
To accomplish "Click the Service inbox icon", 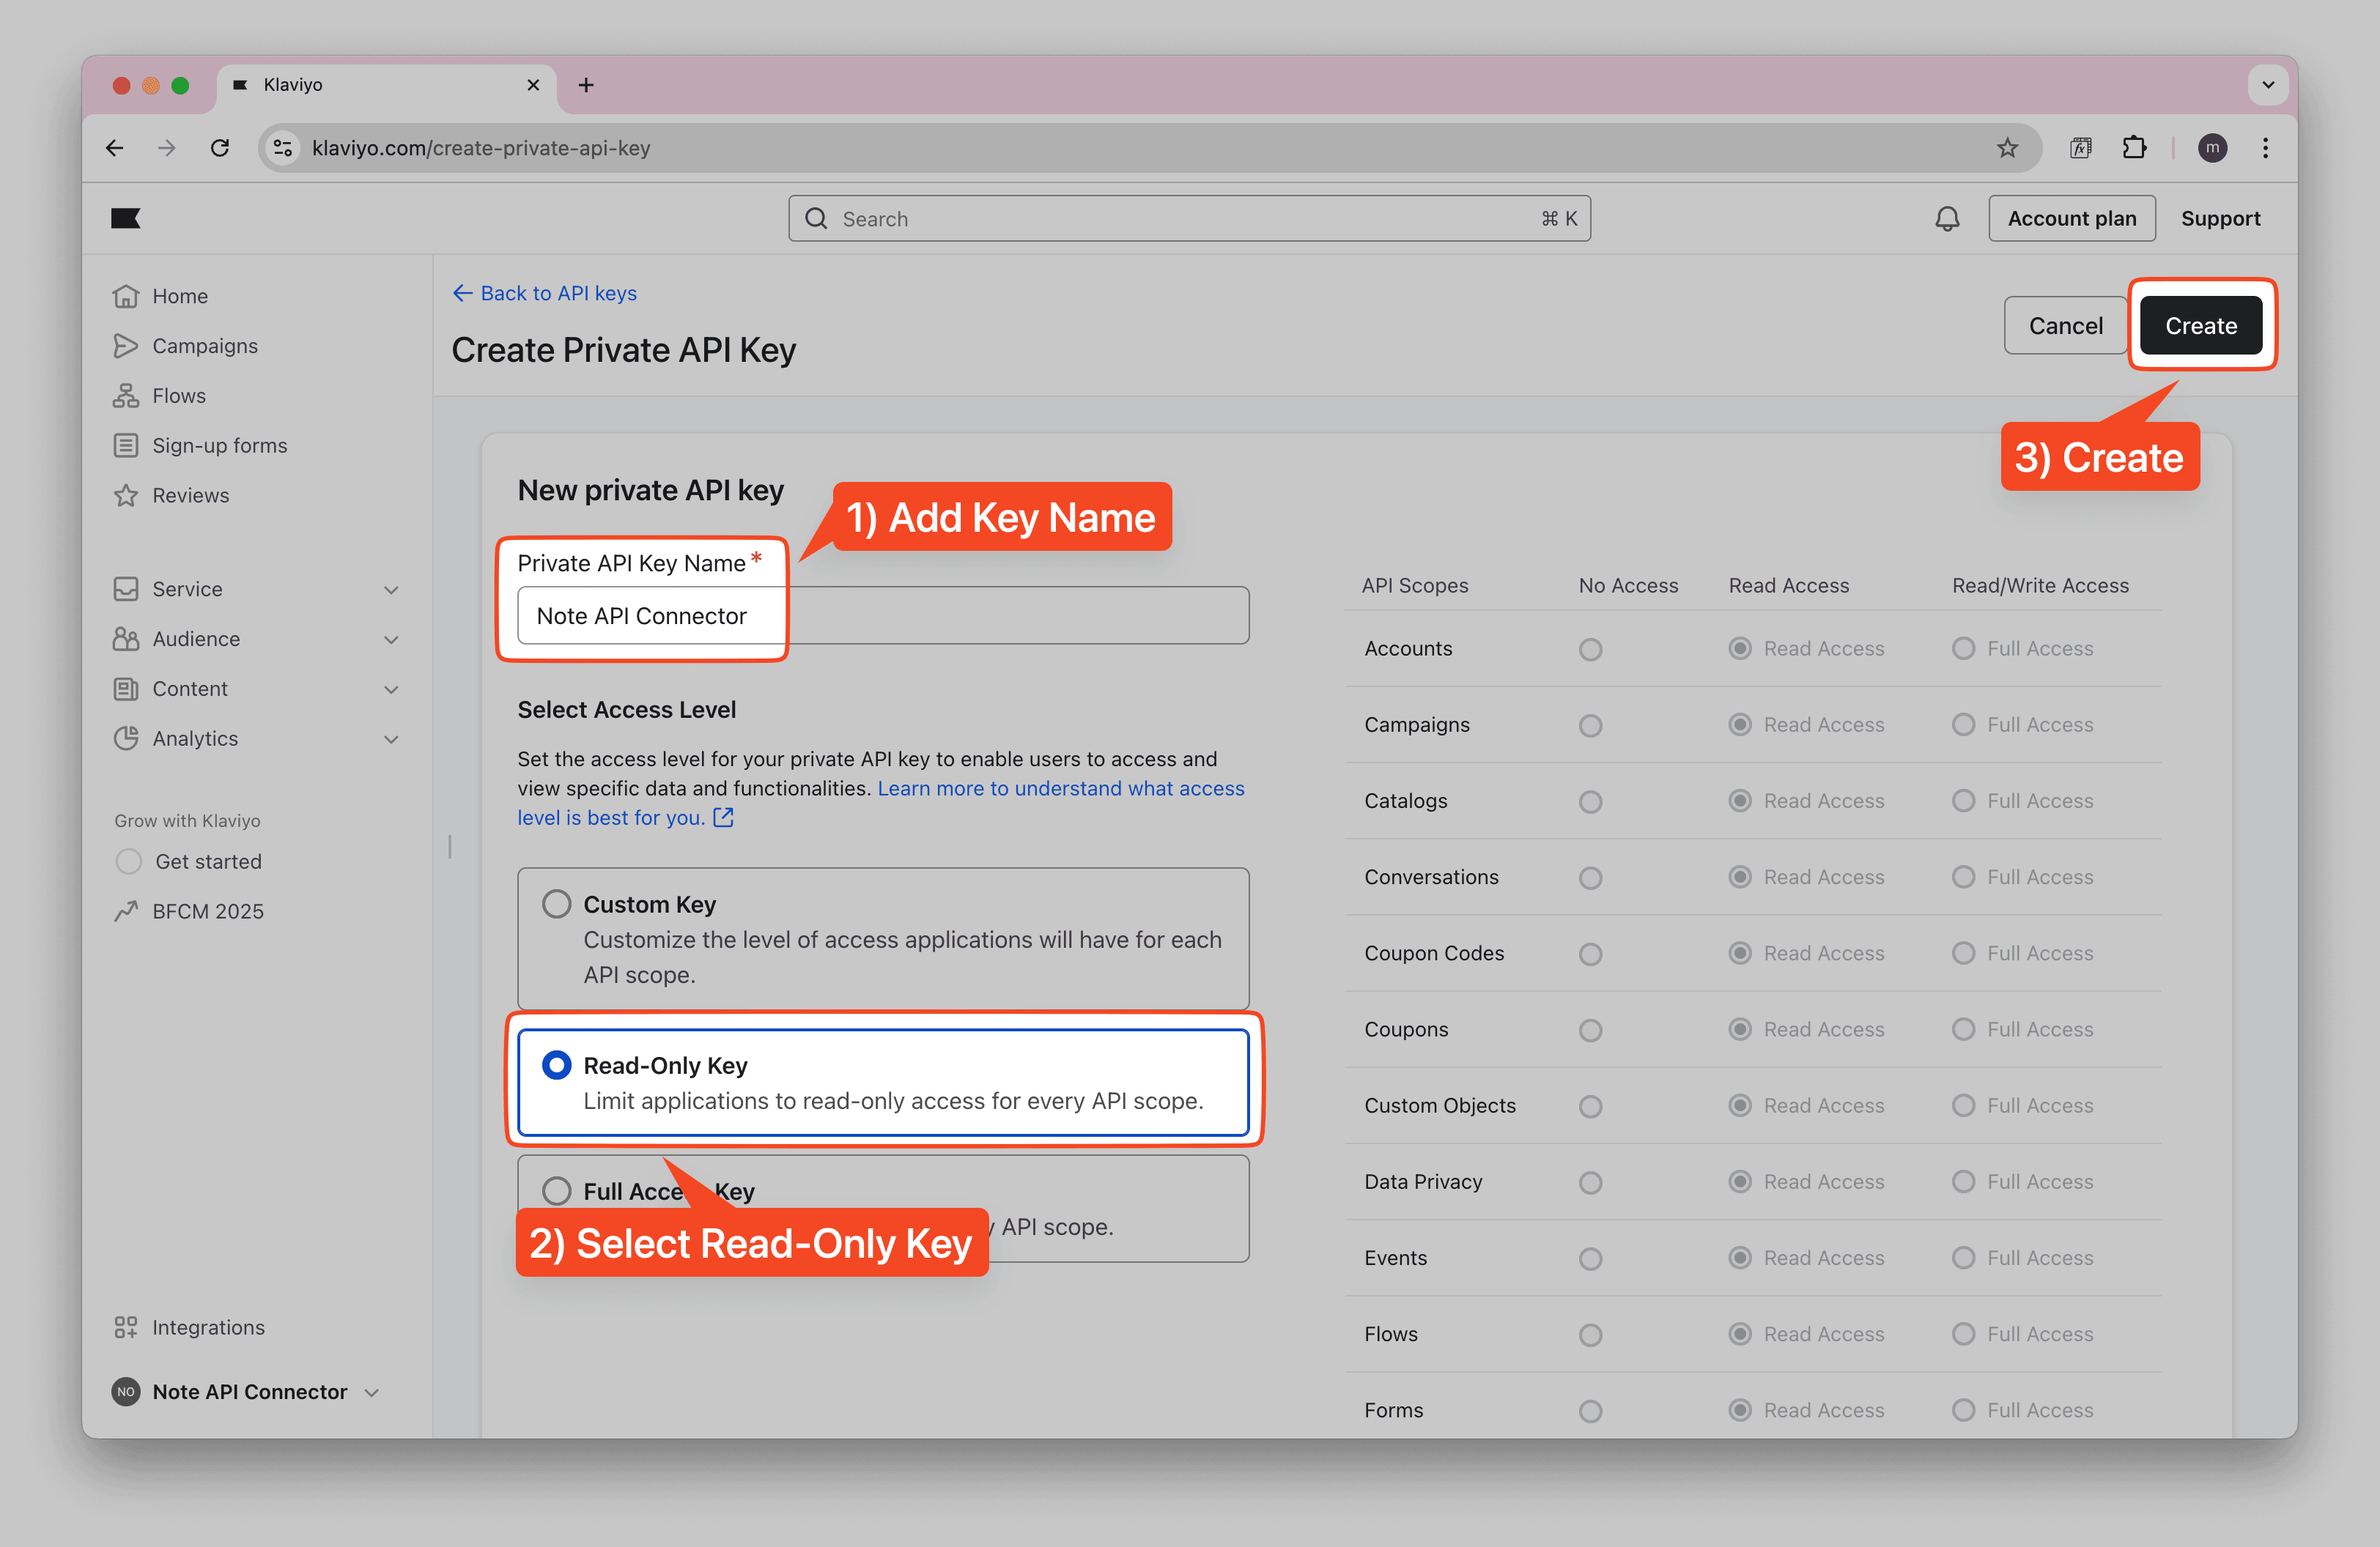I will 126,589.
